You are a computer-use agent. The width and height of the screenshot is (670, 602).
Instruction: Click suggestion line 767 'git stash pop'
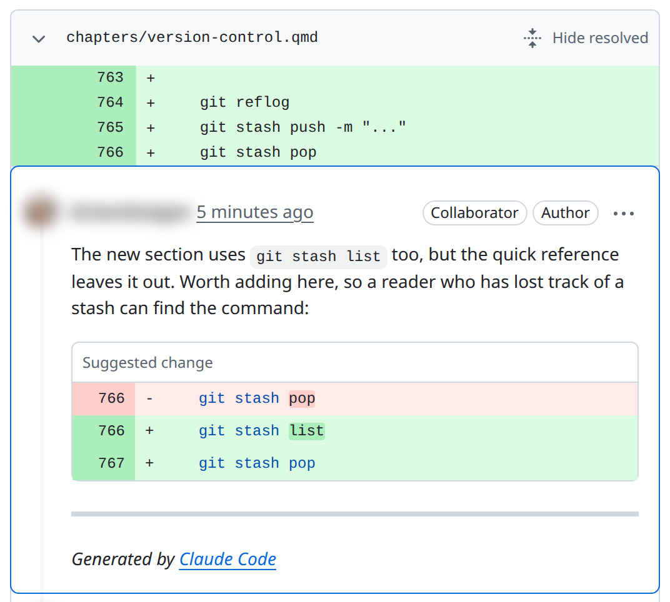[x=354, y=463]
